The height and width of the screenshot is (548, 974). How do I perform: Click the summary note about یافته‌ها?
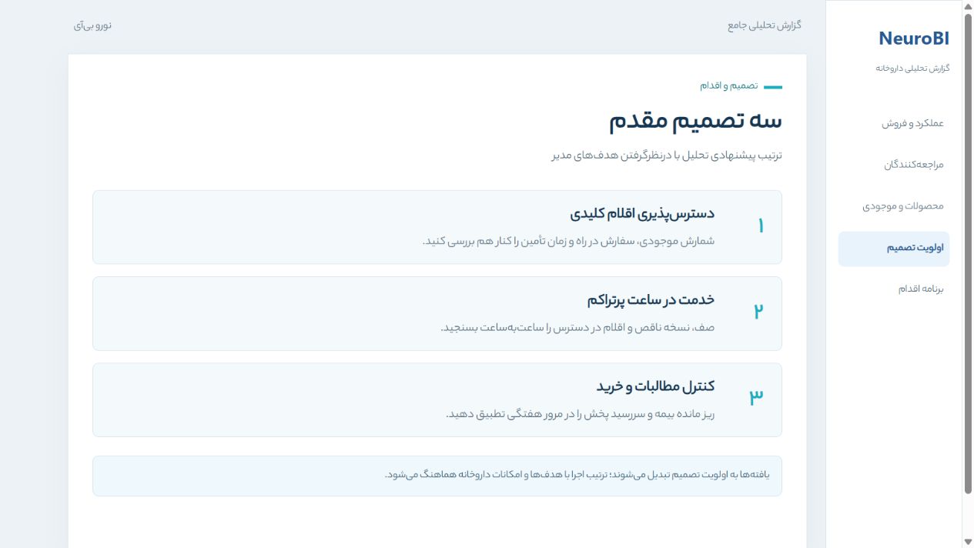(437, 476)
